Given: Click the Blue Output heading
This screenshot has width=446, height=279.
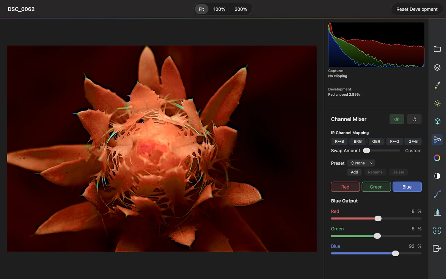Looking at the screenshot, I should click(x=344, y=201).
